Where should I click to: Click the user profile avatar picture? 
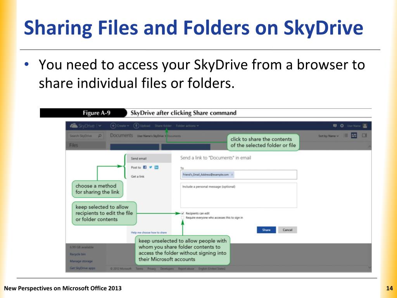pyautogui.click(x=365, y=126)
